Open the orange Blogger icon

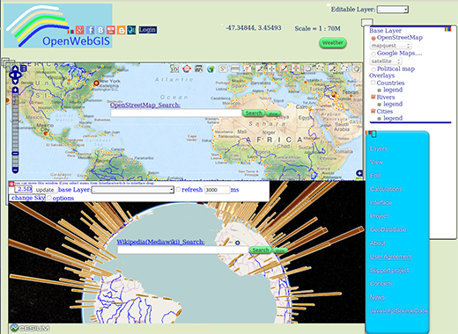(122, 30)
